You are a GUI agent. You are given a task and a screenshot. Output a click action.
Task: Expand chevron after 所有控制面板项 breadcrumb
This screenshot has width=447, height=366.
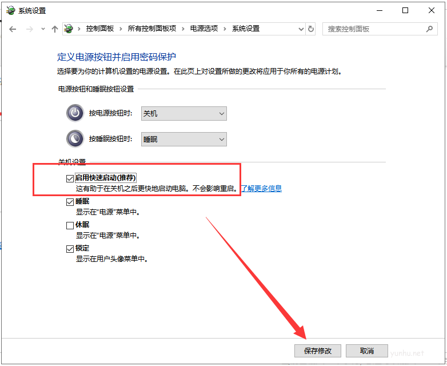coord(183,29)
